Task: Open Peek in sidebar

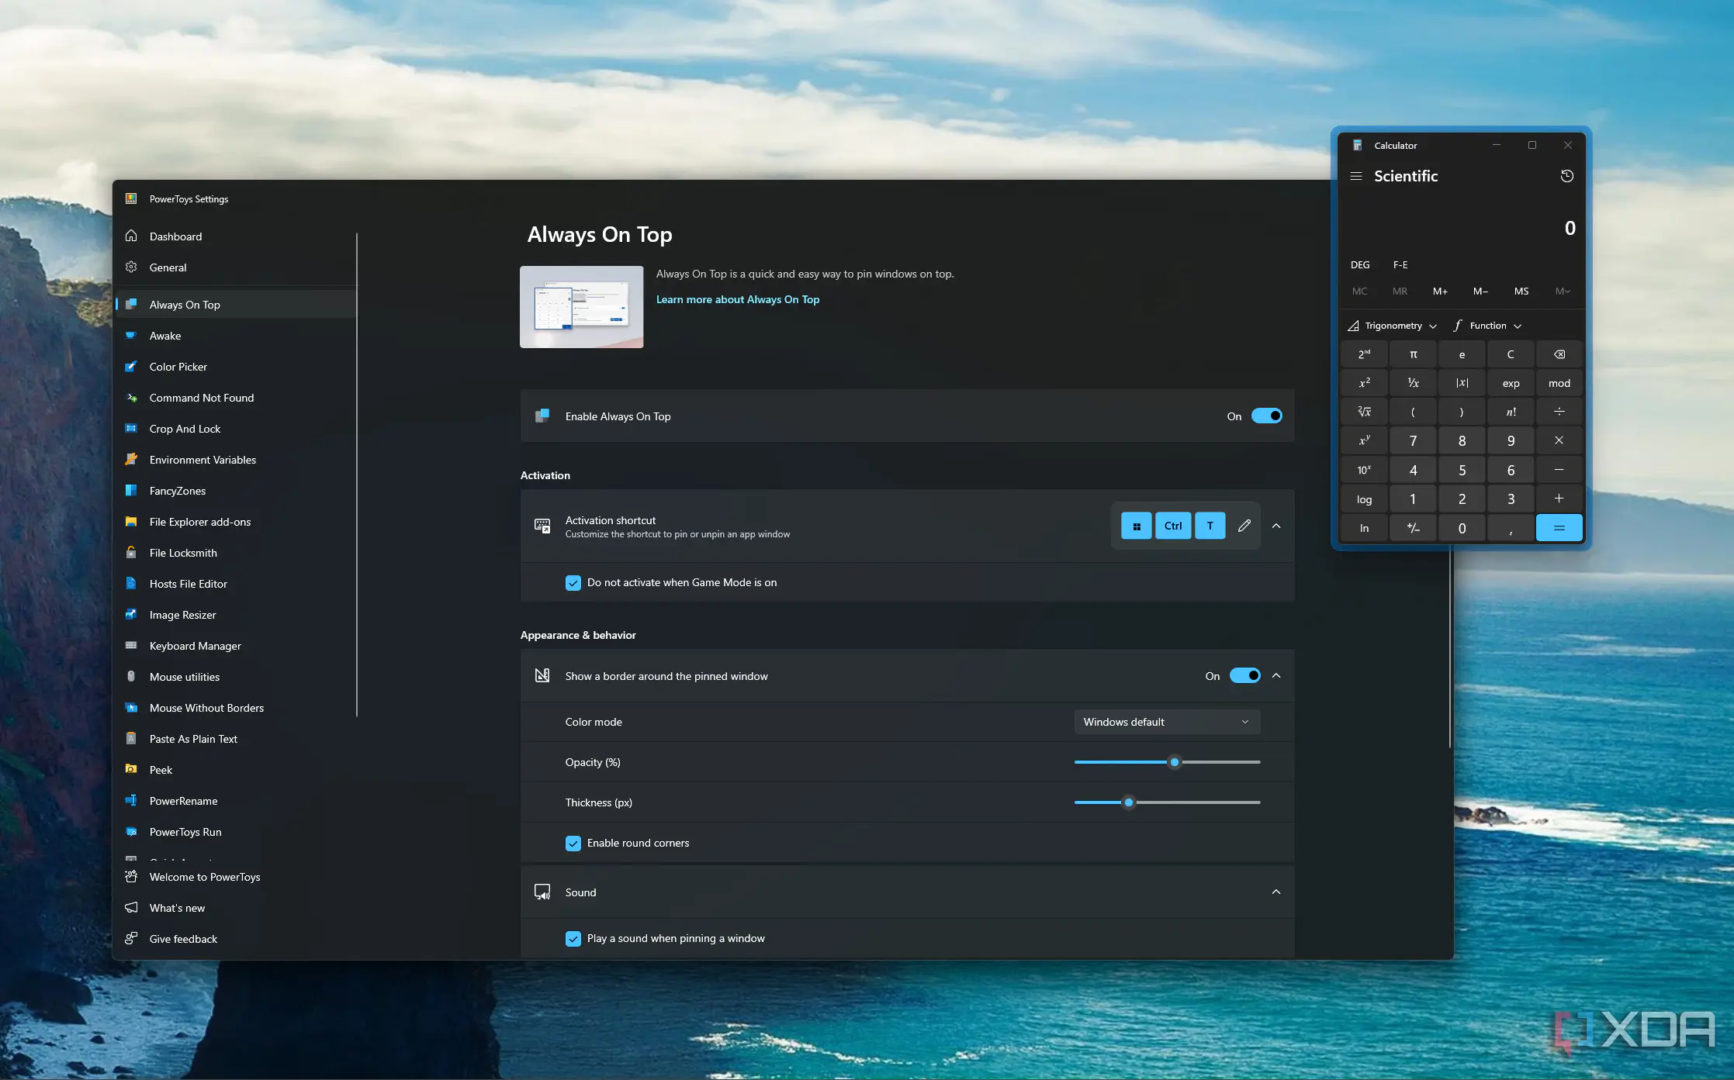Action: 237,770
